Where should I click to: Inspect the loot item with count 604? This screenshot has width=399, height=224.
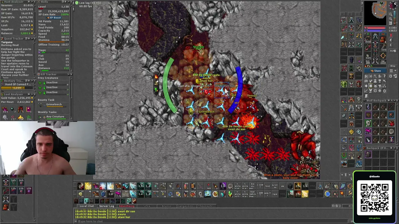[5, 110]
